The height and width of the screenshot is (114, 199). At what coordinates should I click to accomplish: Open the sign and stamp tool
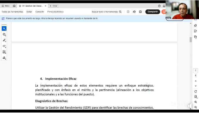click(x=4, y=58)
